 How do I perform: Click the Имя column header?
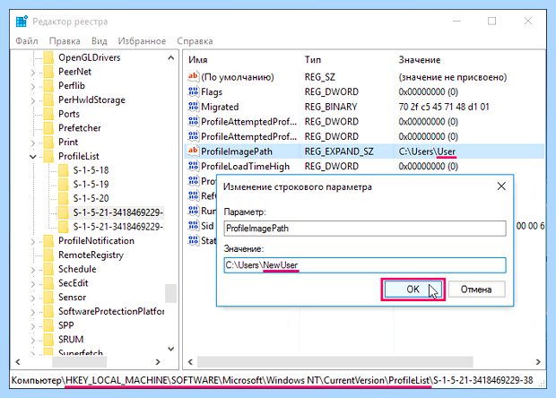click(x=198, y=60)
